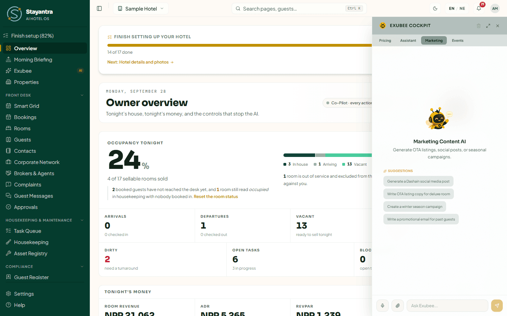The height and width of the screenshot is (316, 507).
Task: Start voice input with microphone icon
Action: coord(382,306)
